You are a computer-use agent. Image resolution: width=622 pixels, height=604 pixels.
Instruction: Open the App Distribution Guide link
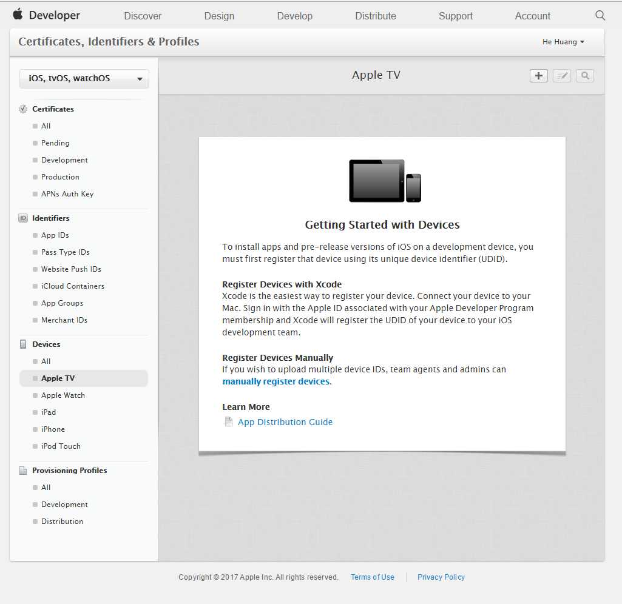[x=285, y=422]
